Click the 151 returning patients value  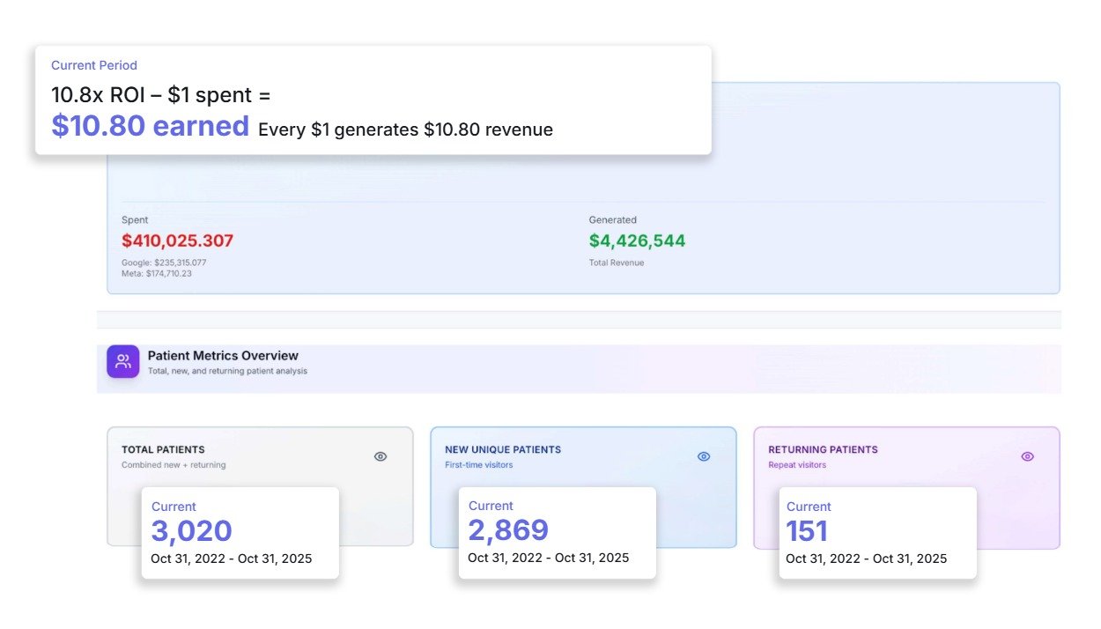tap(807, 531)
